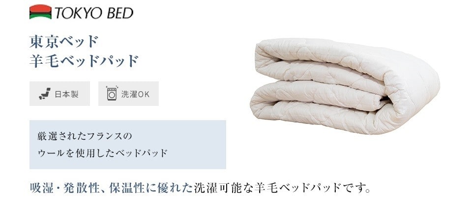
Task: Open the folded wool bed pad photo
Action: (x=345, y=86)
